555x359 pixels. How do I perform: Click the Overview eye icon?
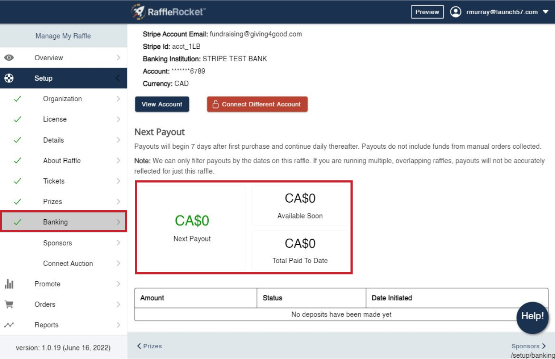9,58
